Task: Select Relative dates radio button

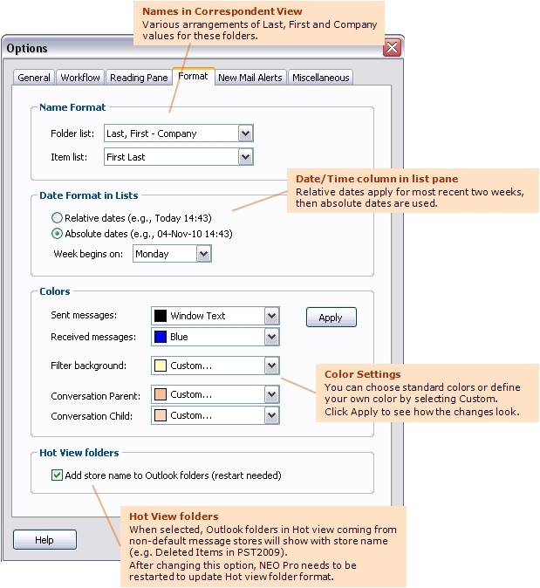Action: coord(57,218)
